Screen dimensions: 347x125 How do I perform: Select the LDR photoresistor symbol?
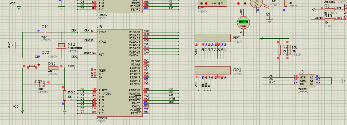(x=257, y=4)
